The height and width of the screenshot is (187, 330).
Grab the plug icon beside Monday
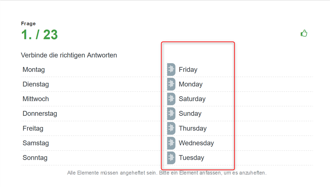tap(171, 84)
